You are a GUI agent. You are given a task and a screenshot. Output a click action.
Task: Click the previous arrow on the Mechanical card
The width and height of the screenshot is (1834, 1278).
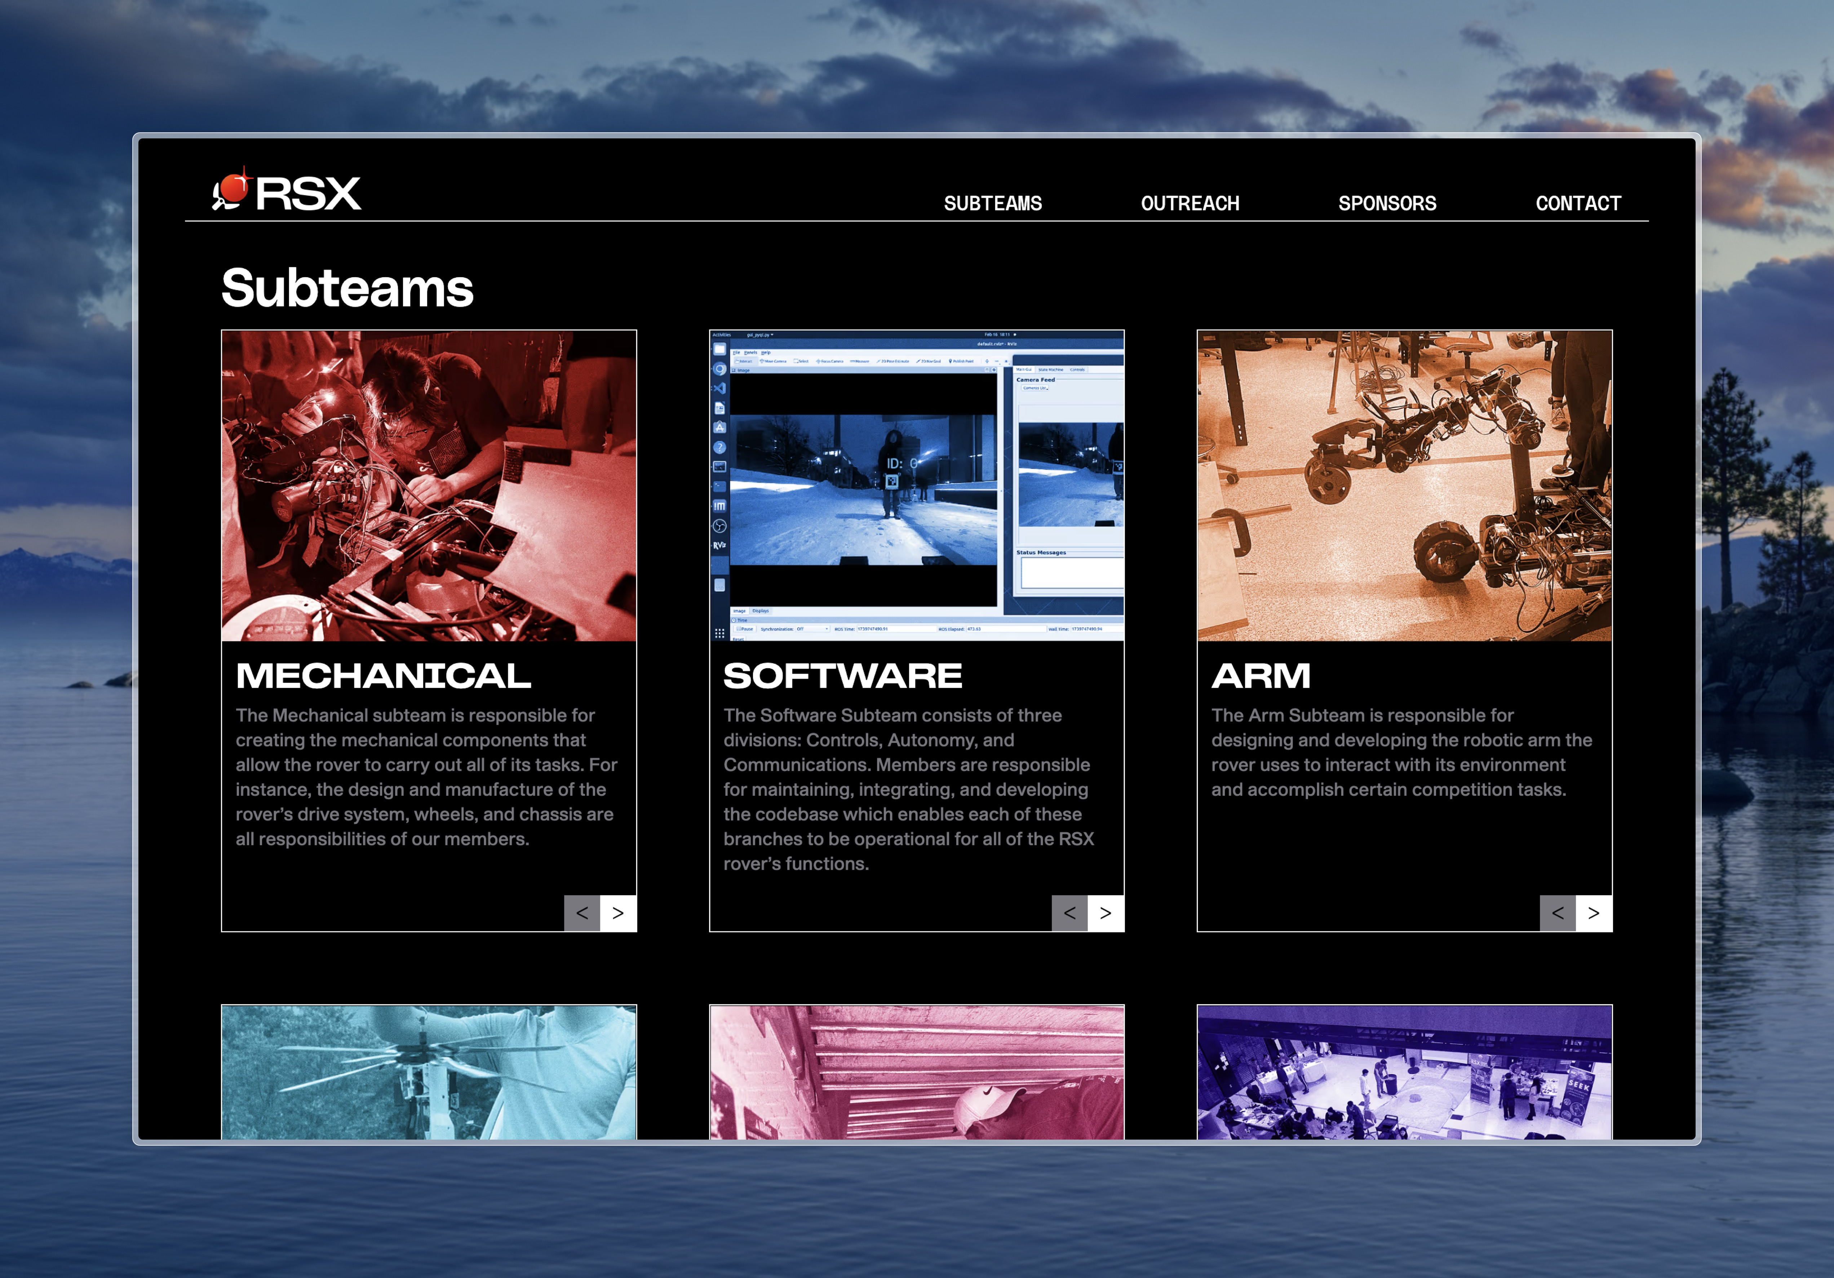581,913
